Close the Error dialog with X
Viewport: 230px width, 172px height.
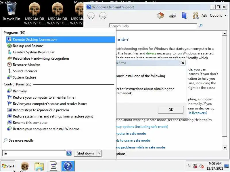(x=183, y=63)
